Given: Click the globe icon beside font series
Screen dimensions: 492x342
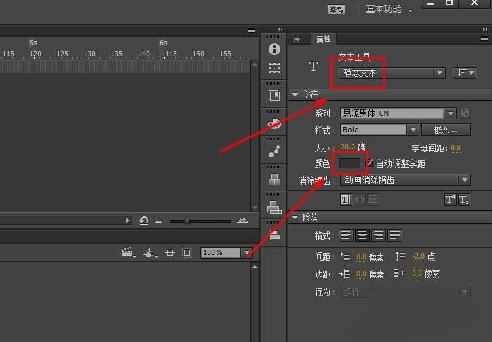Looking at the screenshot, I should point(465,113).
